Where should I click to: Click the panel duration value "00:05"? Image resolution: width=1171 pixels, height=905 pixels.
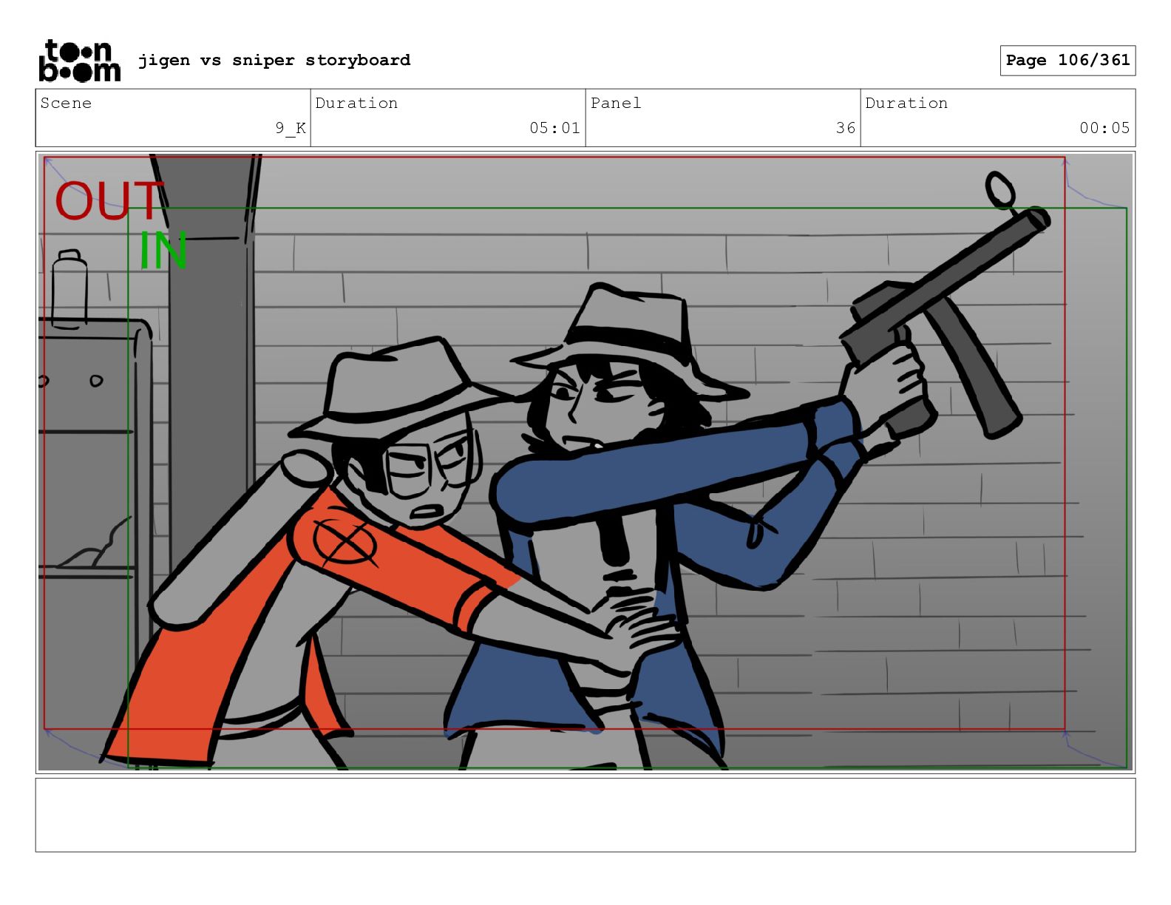click(x=1104, y=128)
